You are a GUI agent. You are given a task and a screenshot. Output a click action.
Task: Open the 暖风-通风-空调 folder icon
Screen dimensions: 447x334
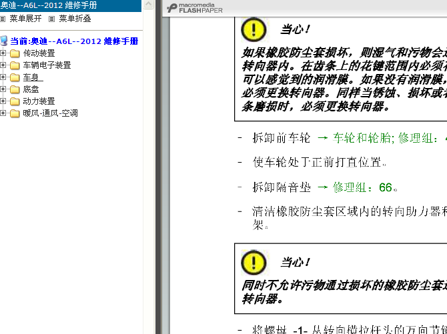(x=15, y=113)
